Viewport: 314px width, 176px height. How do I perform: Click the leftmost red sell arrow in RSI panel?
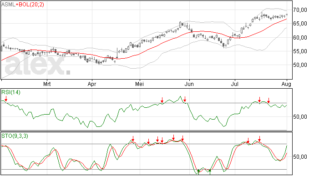pyautogui.click(x=6, y=99)
